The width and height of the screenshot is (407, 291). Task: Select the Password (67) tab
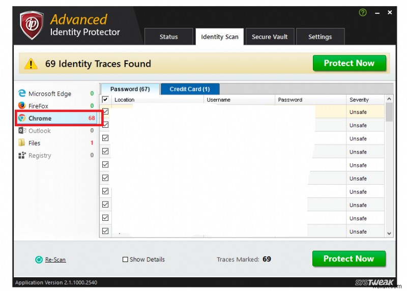point(130,89)
